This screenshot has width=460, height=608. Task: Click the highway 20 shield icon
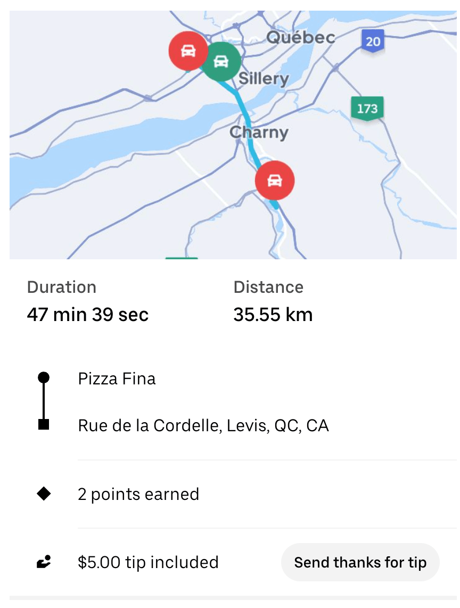coord(373,42)
